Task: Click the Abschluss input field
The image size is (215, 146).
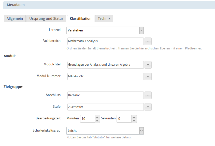Action: pos(105,95)
